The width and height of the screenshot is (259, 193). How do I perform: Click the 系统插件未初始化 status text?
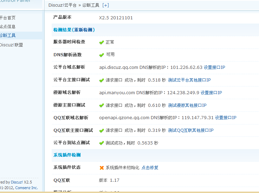pos(122,168)
